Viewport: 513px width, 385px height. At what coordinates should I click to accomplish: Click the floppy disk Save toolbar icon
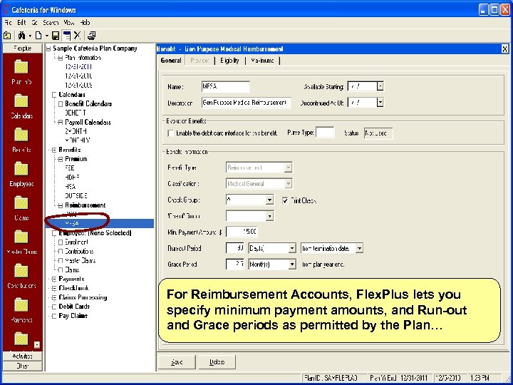(x=56, y=36)
